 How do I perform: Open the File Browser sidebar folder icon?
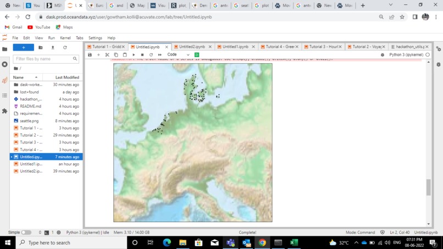(4, 49)
